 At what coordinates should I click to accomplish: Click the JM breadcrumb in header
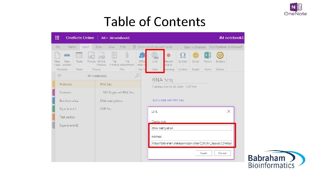click(x=103, y=38)
